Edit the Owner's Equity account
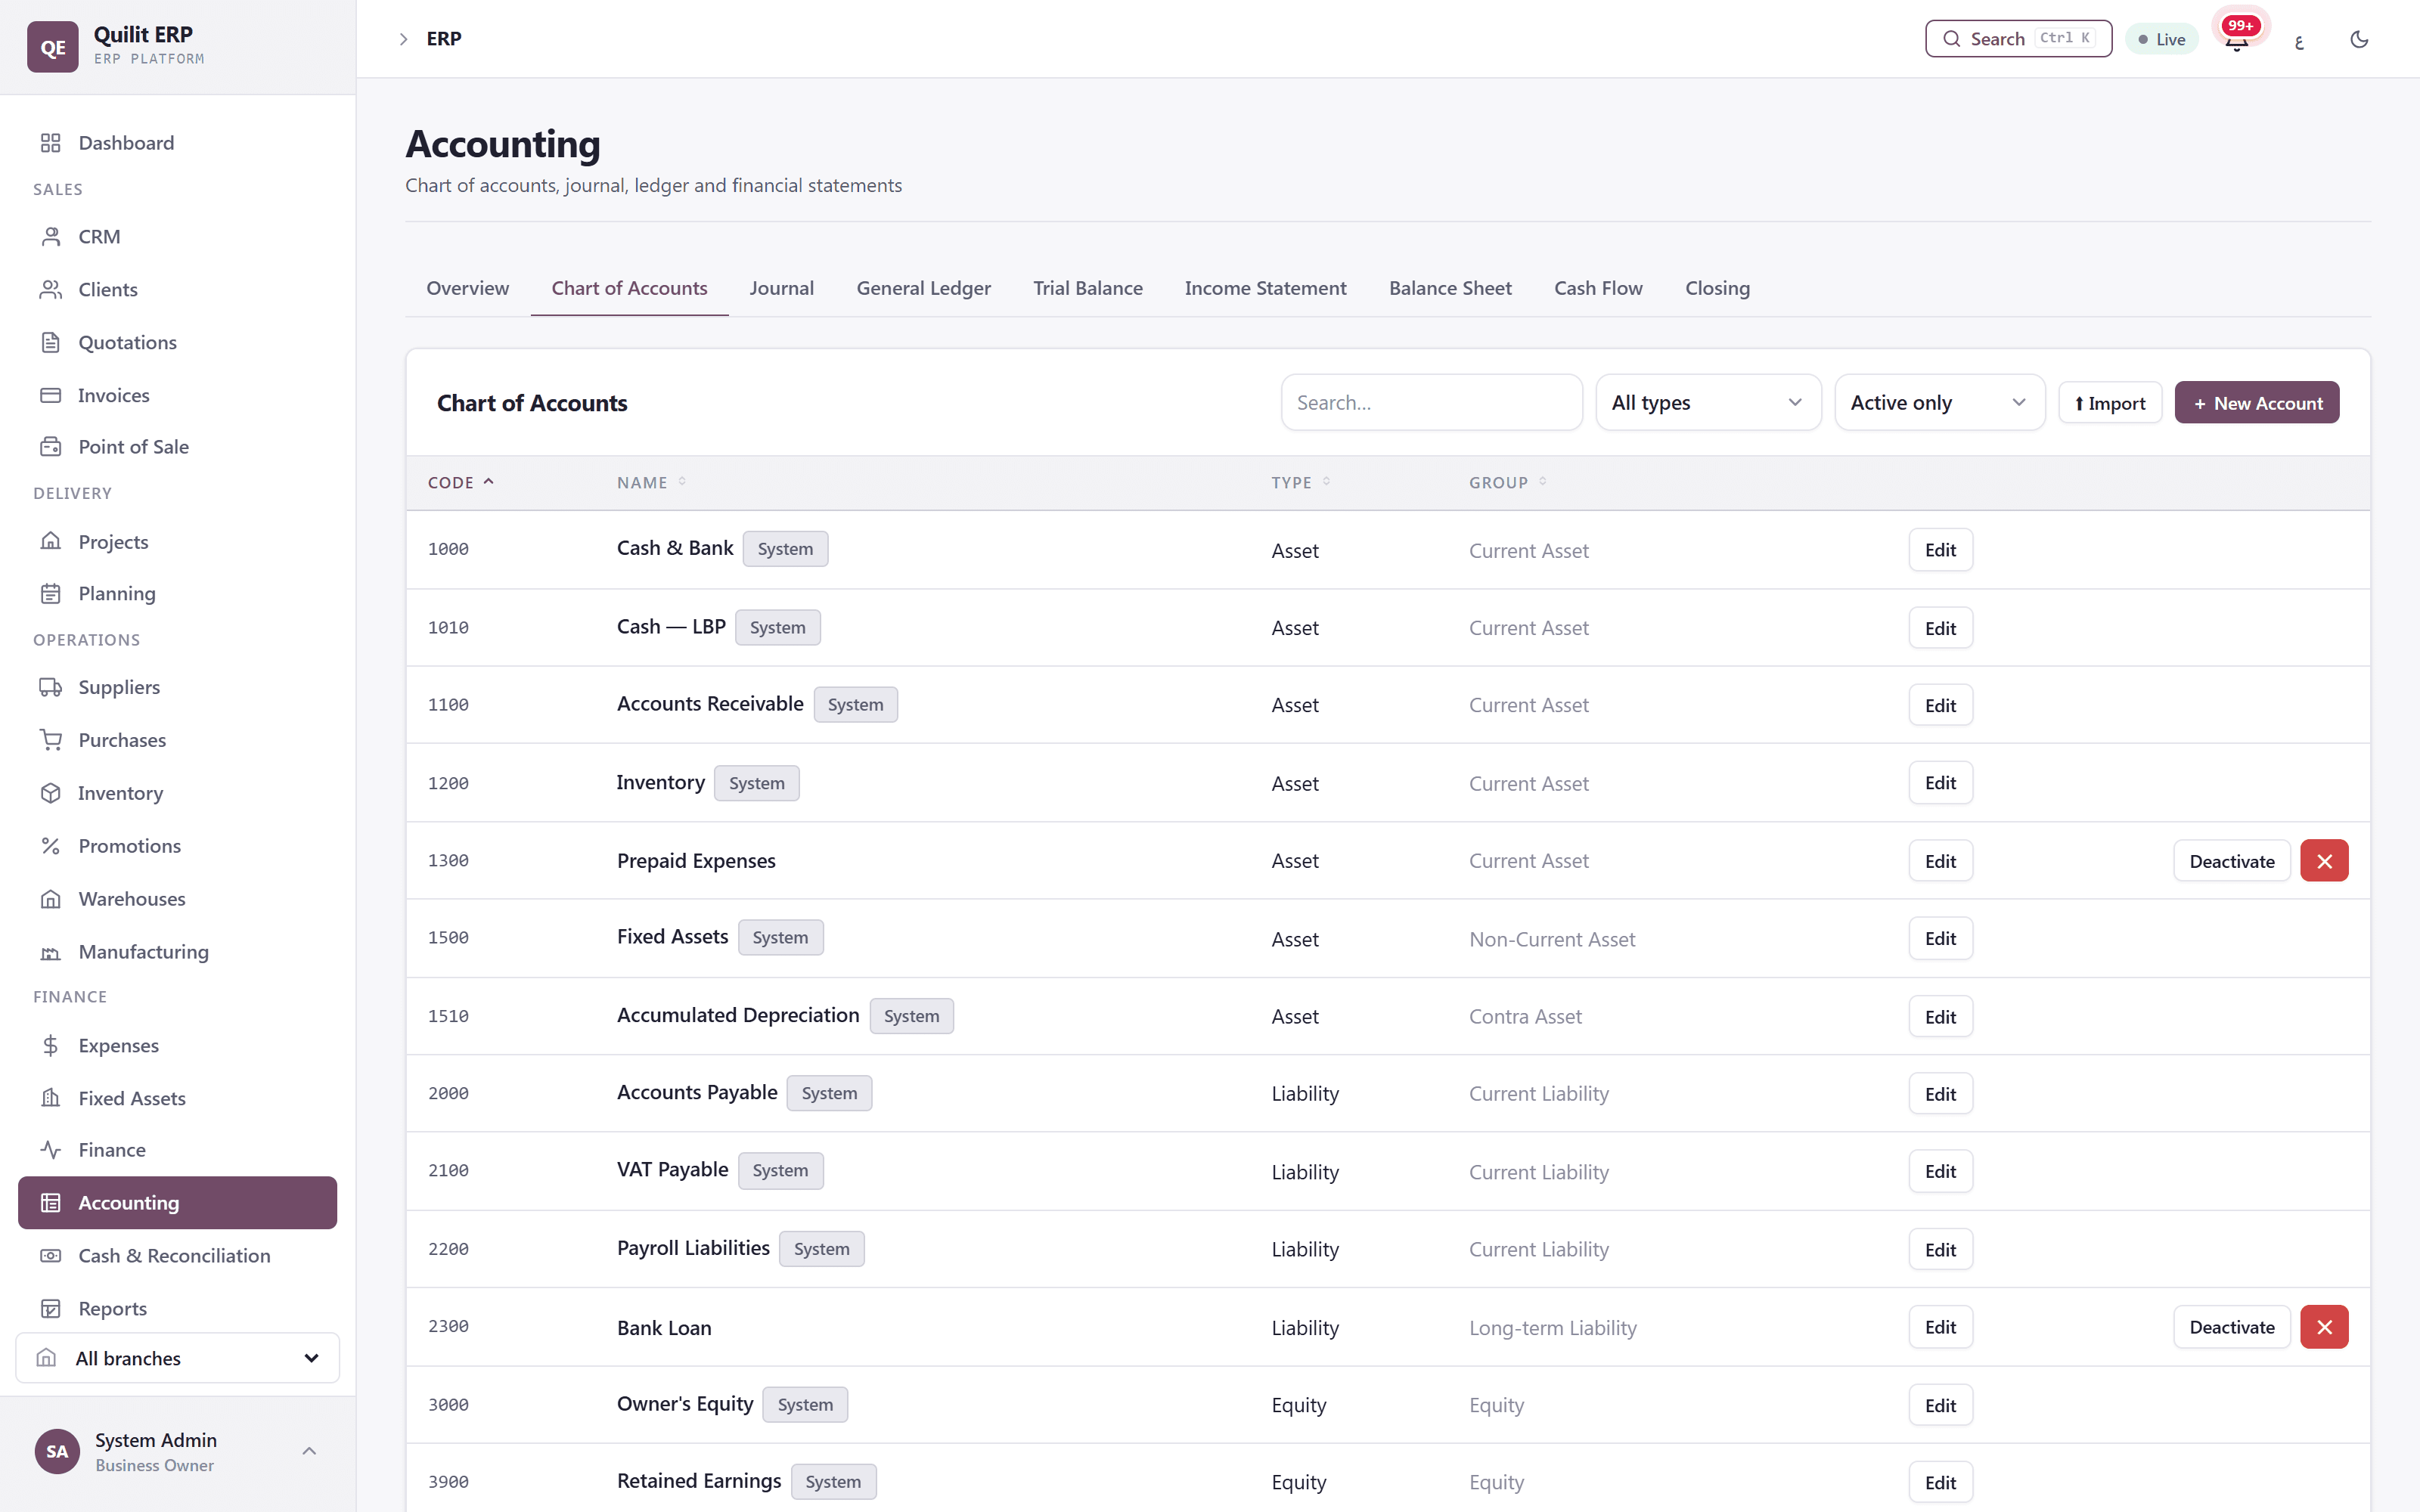This screenshot has height=1512, width=2420. tap(1940, 1405)
